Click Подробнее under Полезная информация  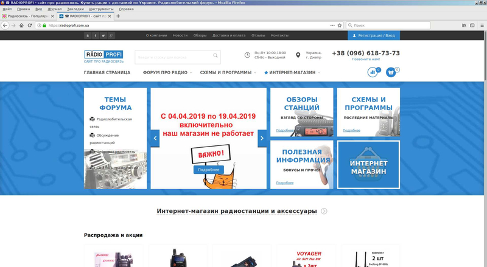285,183
